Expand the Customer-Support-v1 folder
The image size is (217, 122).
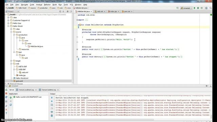(8, 20)
